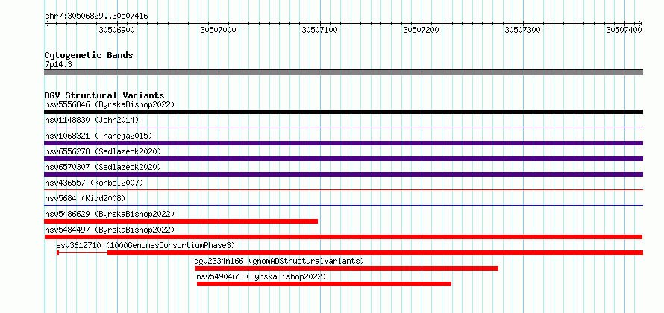This screenshot has height=313, width=664.
Task: Click the nsv1148830 (John2014) label
Action: 92,120
